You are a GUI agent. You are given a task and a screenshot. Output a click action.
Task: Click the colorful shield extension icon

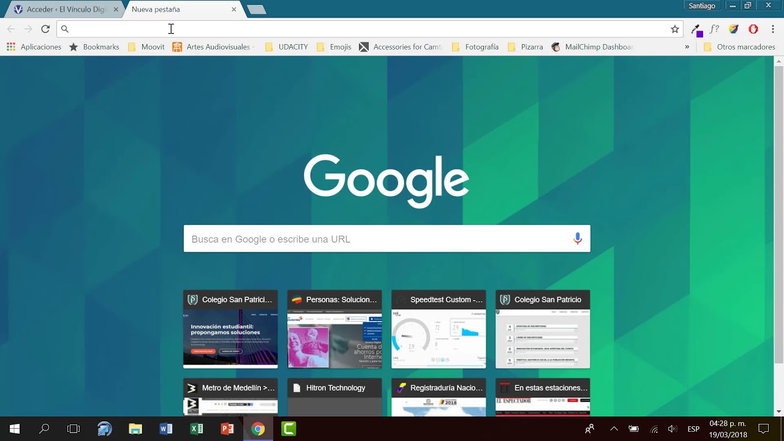click(734, 29)
